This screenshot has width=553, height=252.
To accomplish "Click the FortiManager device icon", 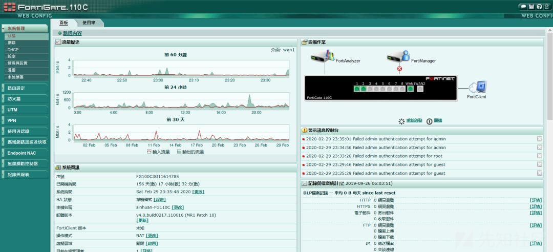I will [x=398, y=56].
